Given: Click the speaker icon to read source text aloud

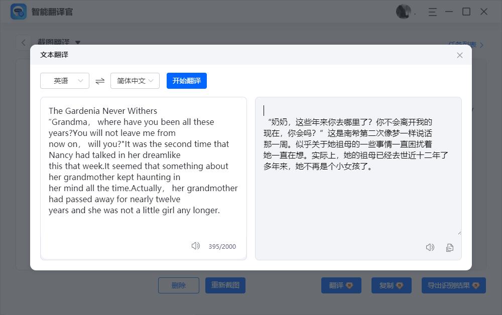Looking at the screenshot, I should point(195,246).
